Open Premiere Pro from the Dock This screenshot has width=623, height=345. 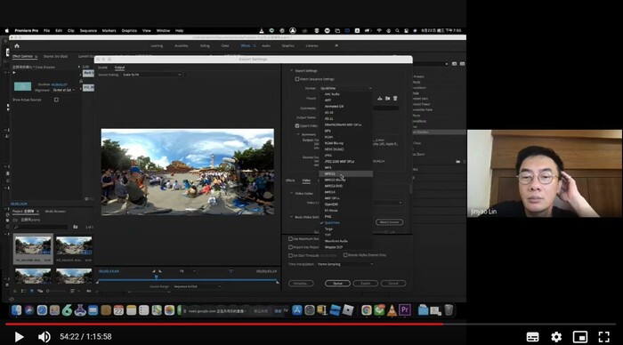point(405,309)
